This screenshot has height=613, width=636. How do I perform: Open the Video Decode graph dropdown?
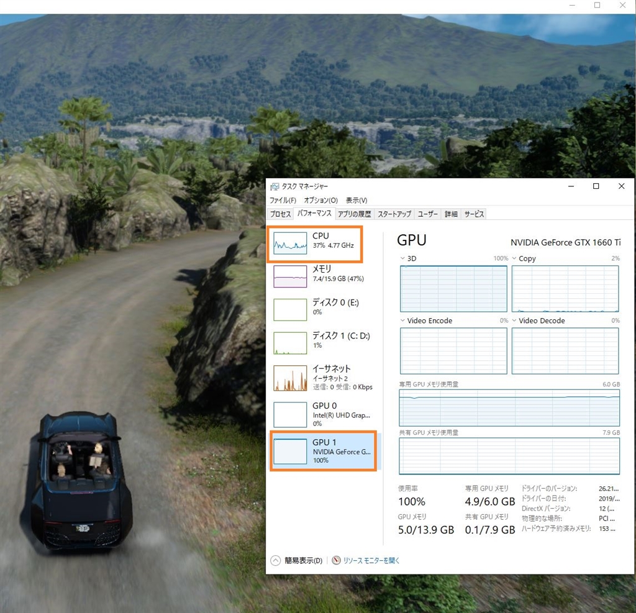tap(514, 320)
